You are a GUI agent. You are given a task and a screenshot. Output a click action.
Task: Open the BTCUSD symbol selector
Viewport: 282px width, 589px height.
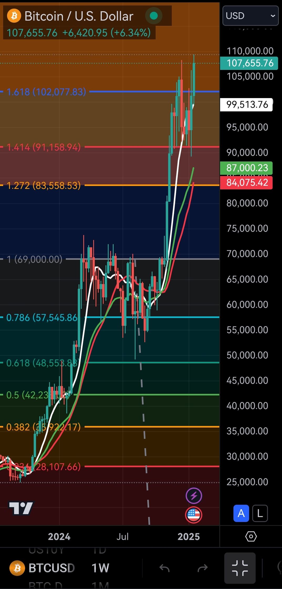point(51,568)
